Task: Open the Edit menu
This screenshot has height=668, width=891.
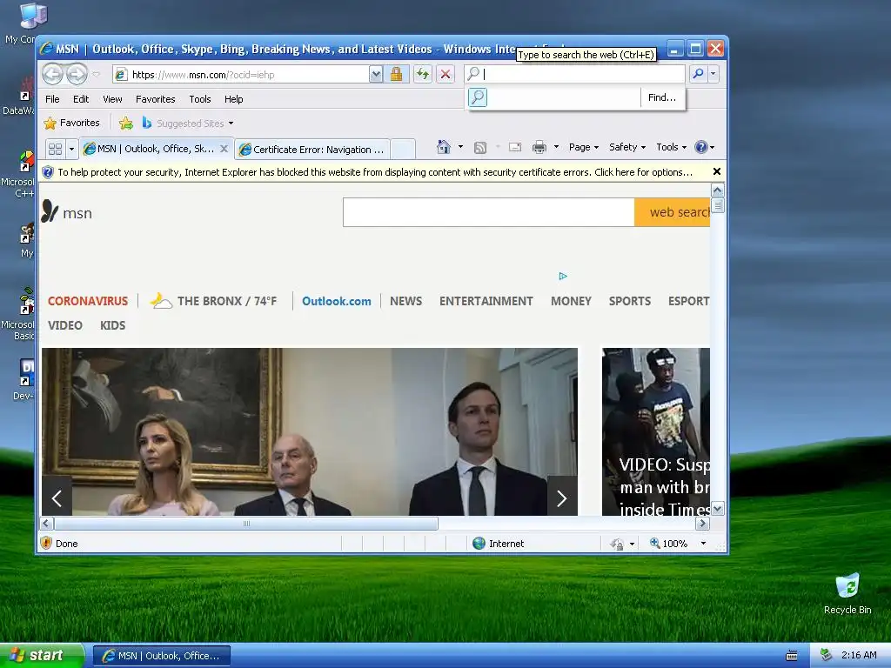Action: tap(81, 99)
